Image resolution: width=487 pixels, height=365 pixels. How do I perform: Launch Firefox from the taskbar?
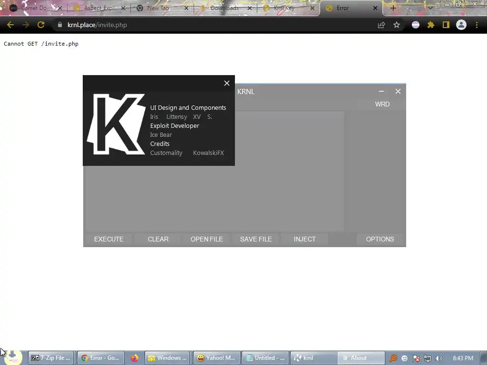click(135, 358)
